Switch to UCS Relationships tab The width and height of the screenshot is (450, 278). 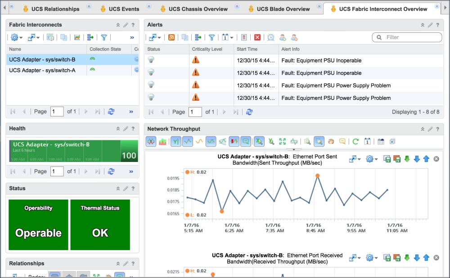click(51, 9)
